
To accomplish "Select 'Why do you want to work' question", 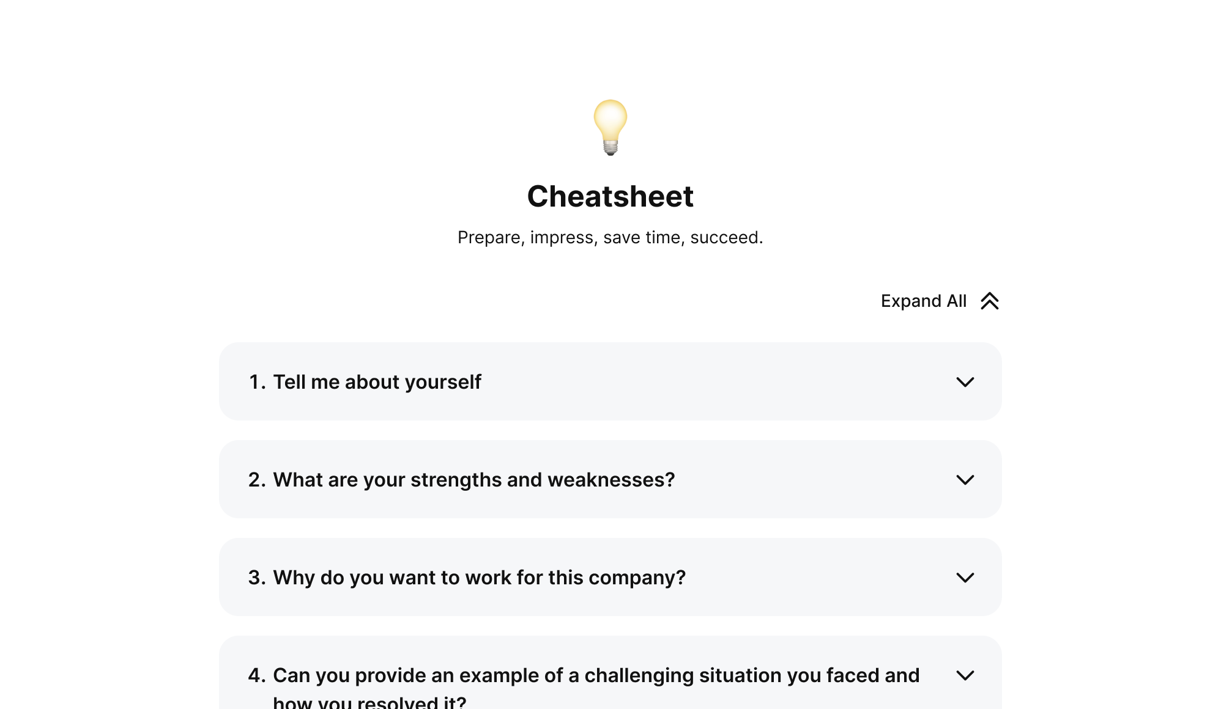I will coord(479,578).
